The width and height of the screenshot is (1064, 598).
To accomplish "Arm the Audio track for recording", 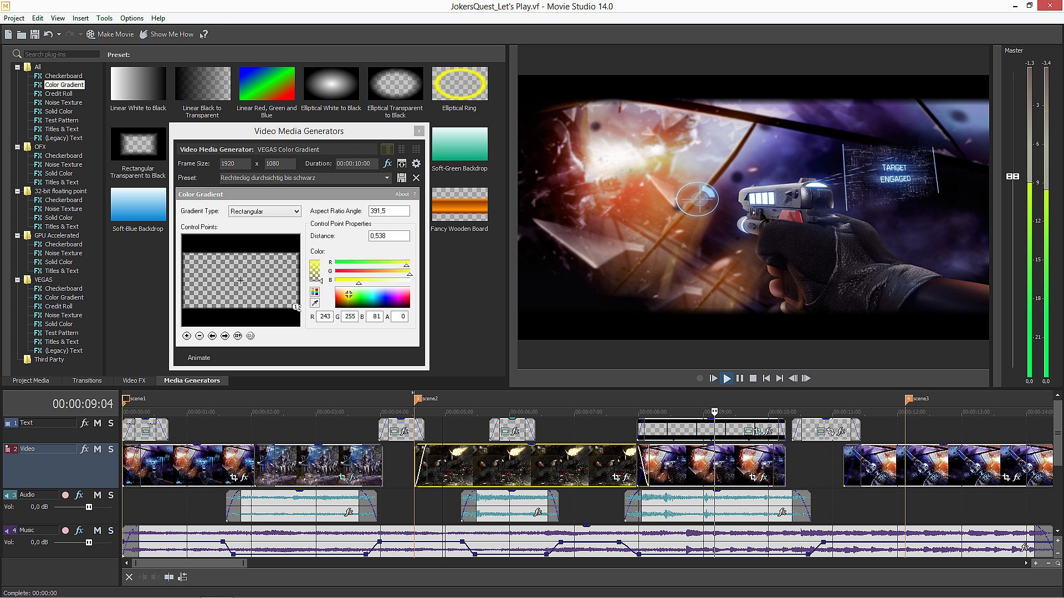I will 65,495.
